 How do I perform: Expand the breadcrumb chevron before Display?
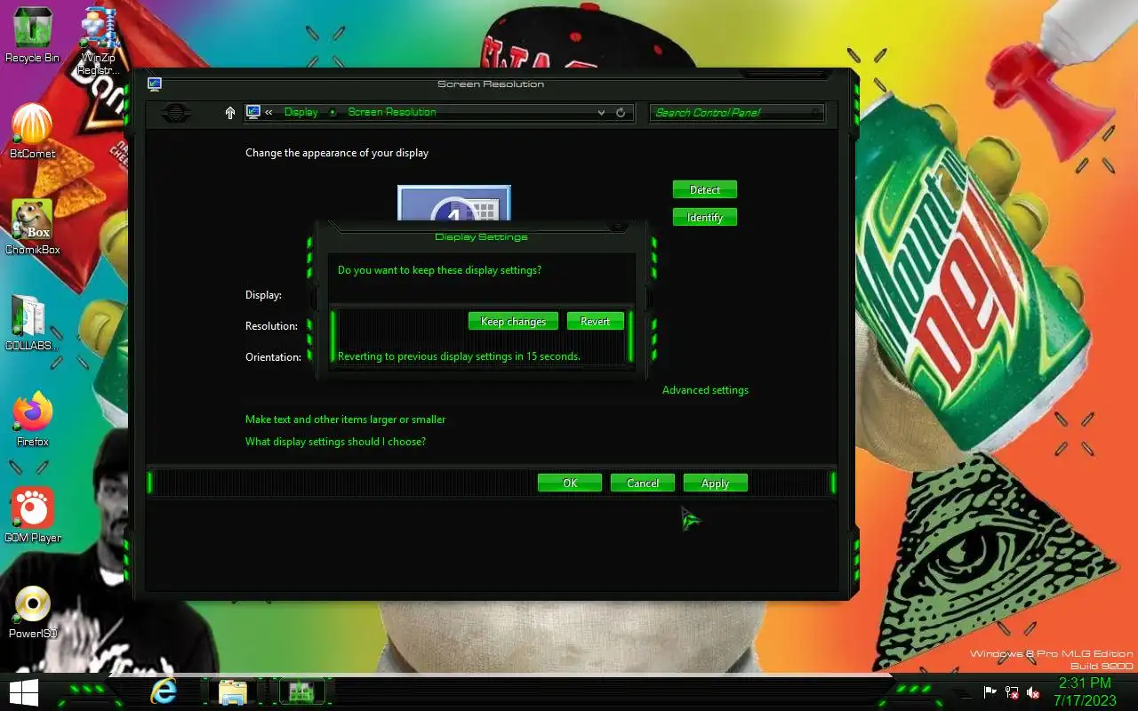point(268,112)
